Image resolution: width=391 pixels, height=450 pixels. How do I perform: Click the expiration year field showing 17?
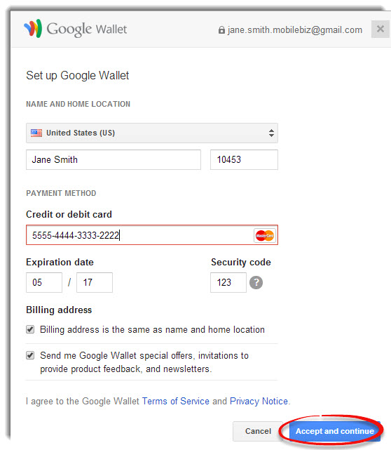95,282
